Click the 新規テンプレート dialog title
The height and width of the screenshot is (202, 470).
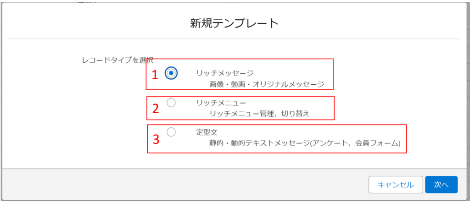coord(235,23)
